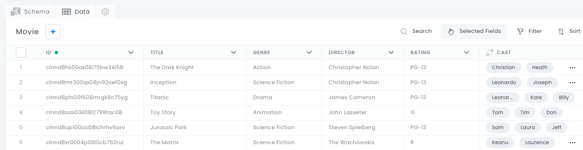Click the Filter funnel icon
The height and width of the screenshot is (150, 583).
point(520,31)
